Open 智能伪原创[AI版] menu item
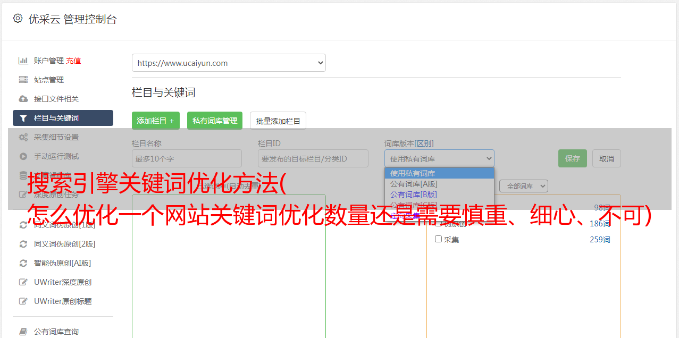 pyautogui.click(x=63, y=263)
